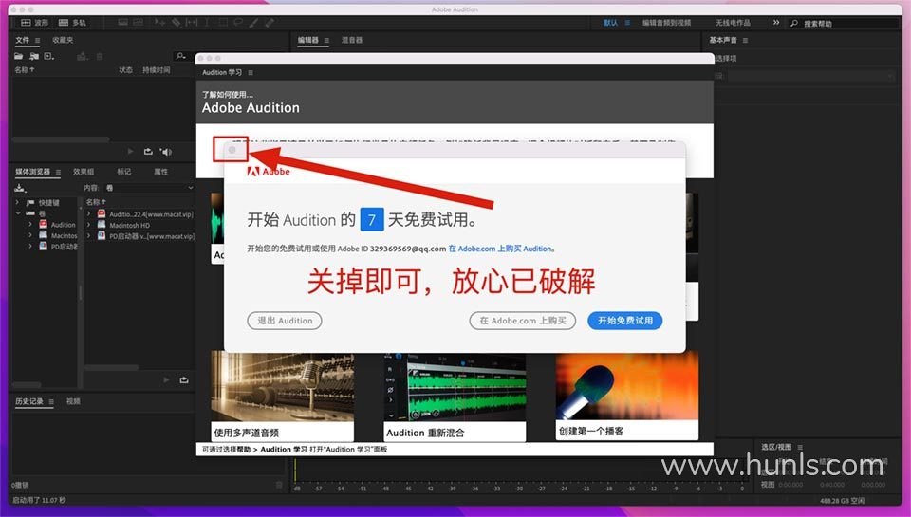Show more workspaces via double-chevron
The height and width of the screenshot is (517, 911).
[x=776, y=22]
